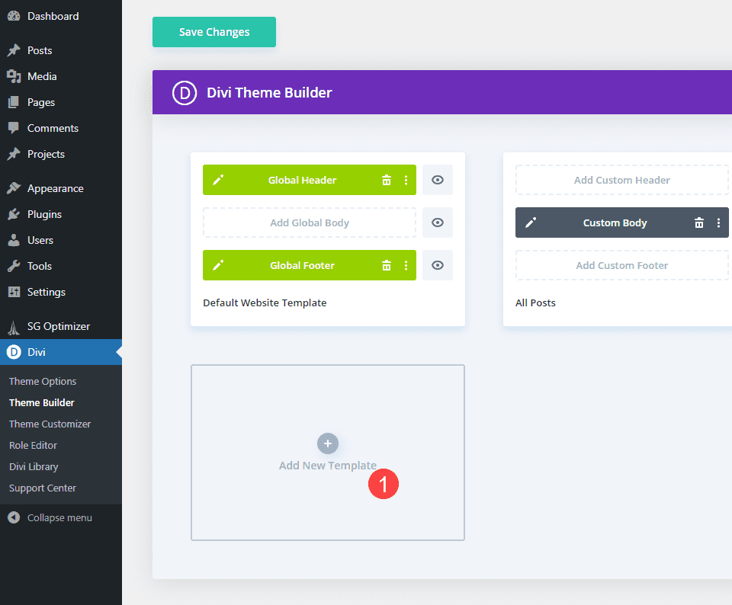Open the Comments menu label
Screen dimensions: 732x605
click(x=53, y=128)
